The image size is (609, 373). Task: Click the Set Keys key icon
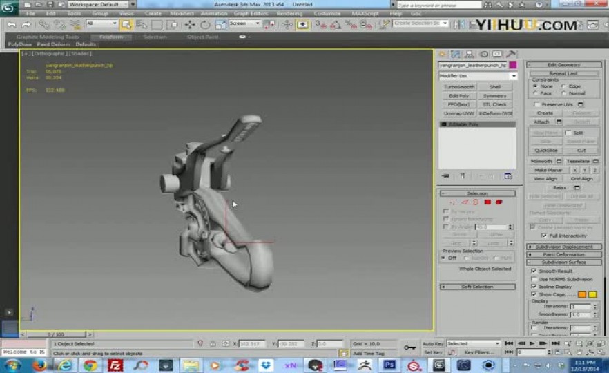coord(409,347)
